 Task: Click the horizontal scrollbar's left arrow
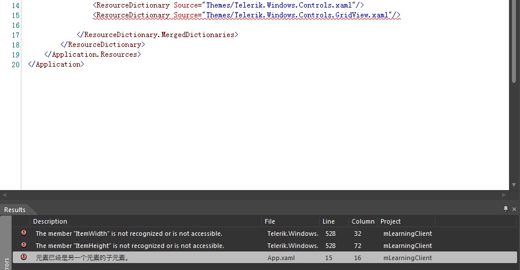point(4,195)
